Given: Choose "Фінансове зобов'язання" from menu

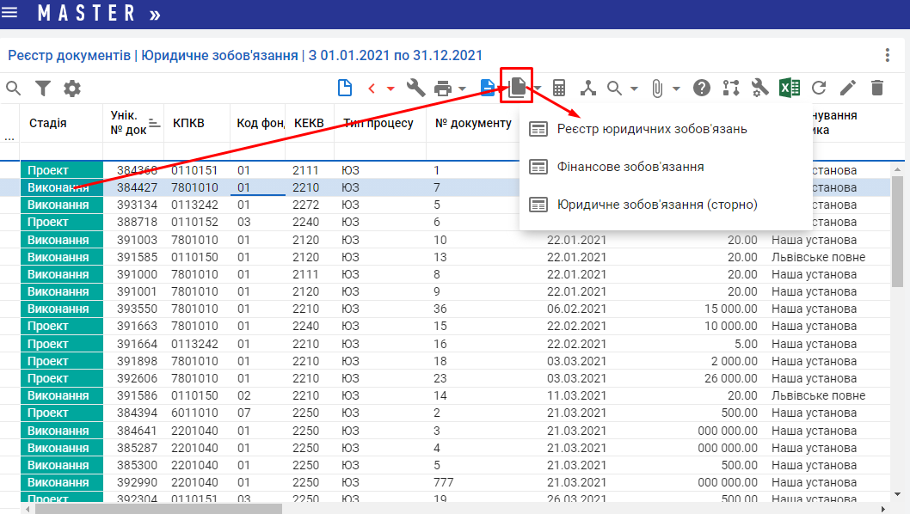Looking at the screenshot, I should 630,167.
